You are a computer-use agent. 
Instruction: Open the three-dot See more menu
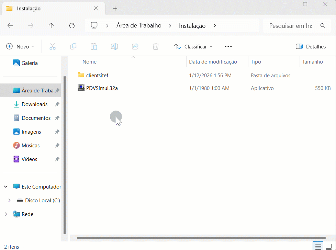click(228, 46)
